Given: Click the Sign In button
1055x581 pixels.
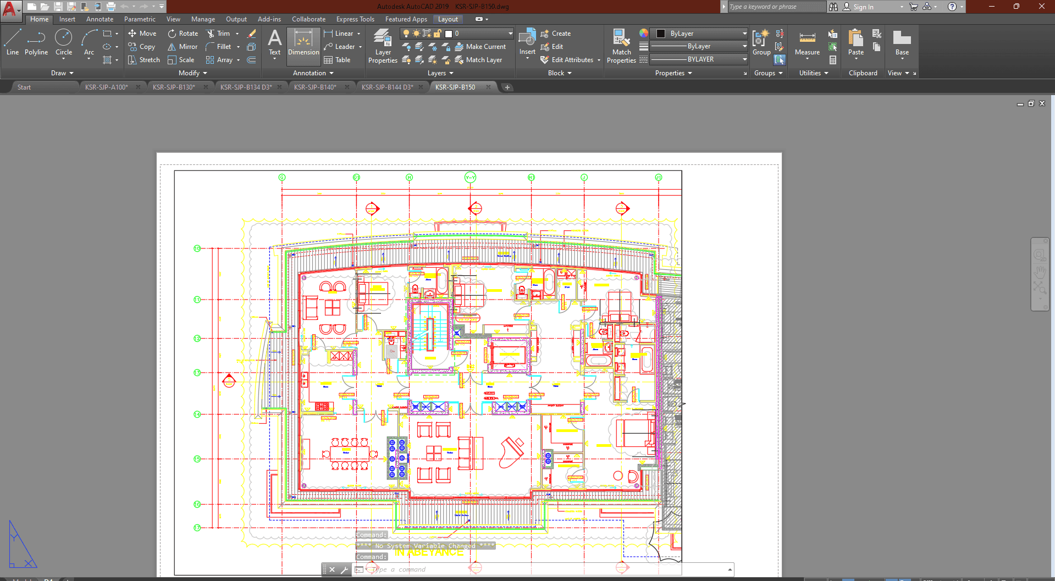Looking at the screenshot, I should point(863,7).
